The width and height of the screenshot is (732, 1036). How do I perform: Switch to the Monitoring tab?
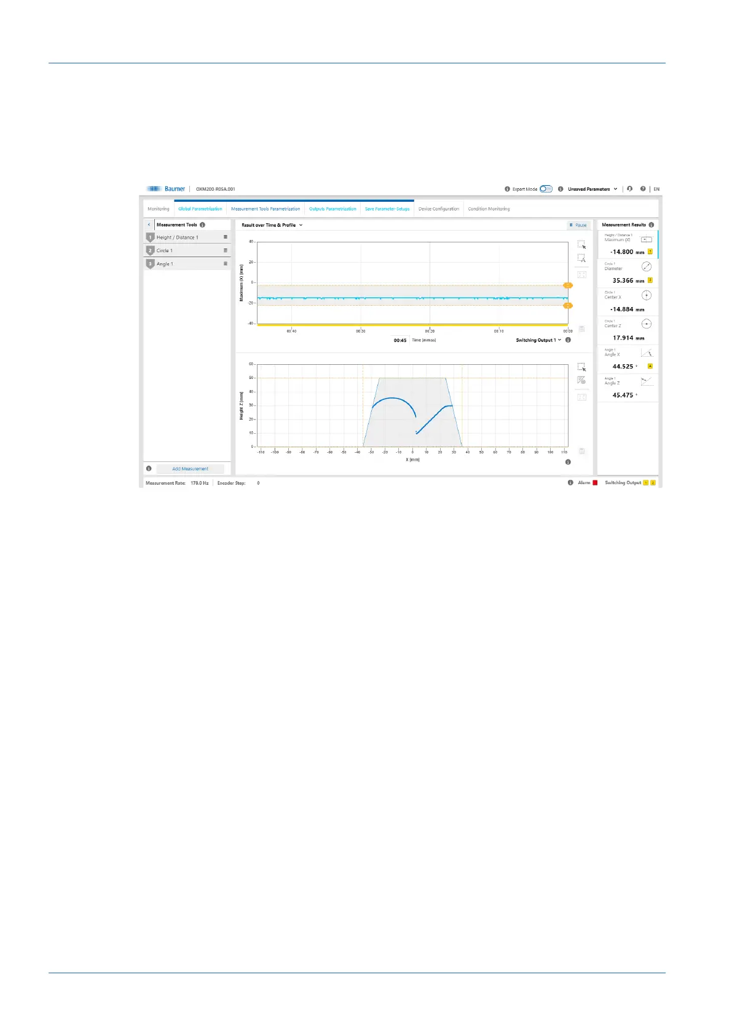159,209
